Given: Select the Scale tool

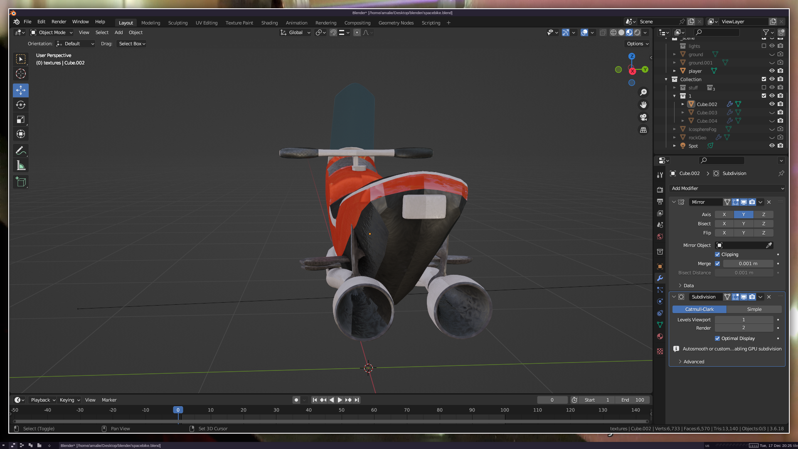Looking at the screenshot, I should (21, 120).
